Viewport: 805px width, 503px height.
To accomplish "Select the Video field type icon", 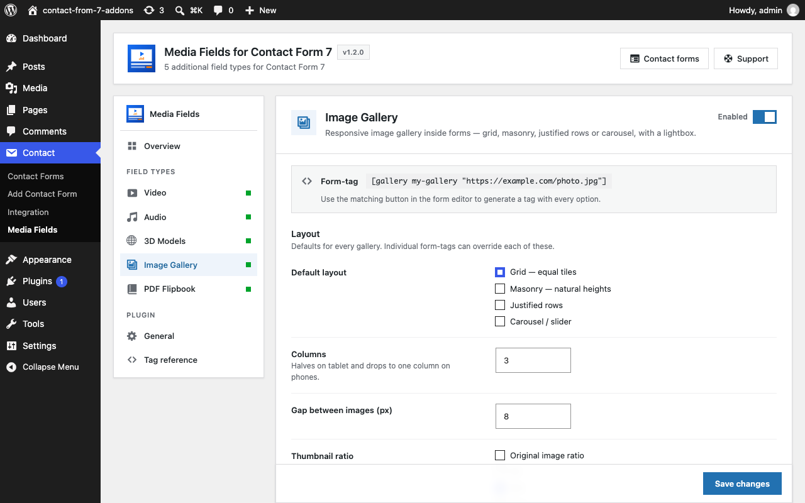I will pos(132,192).
